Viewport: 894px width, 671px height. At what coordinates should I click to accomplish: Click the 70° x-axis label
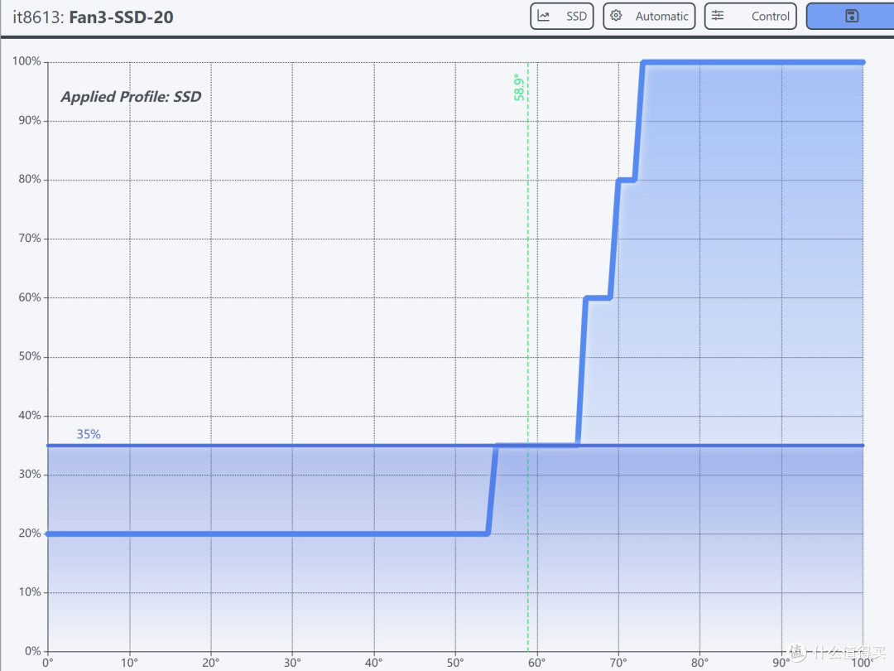pos(618,663)
